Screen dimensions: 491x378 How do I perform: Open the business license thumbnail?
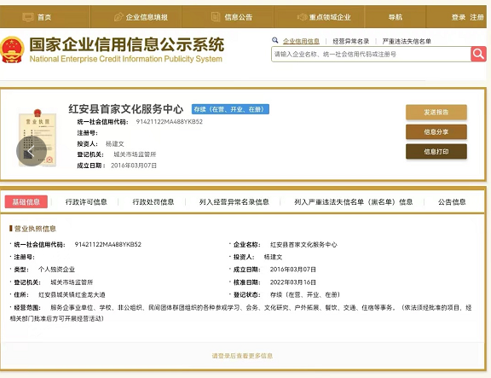[x=38, y=138]
